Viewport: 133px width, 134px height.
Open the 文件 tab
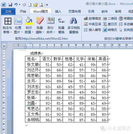coord(8,12)
